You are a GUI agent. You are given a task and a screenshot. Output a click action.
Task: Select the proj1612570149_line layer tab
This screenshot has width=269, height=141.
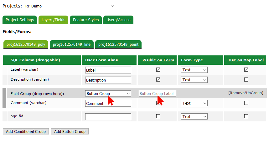(72, 45)
